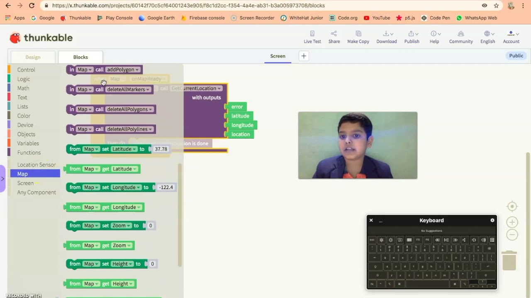The image size is (531, 298).
Task: Click the Make Copy icon
Action: tap(358, 34)
